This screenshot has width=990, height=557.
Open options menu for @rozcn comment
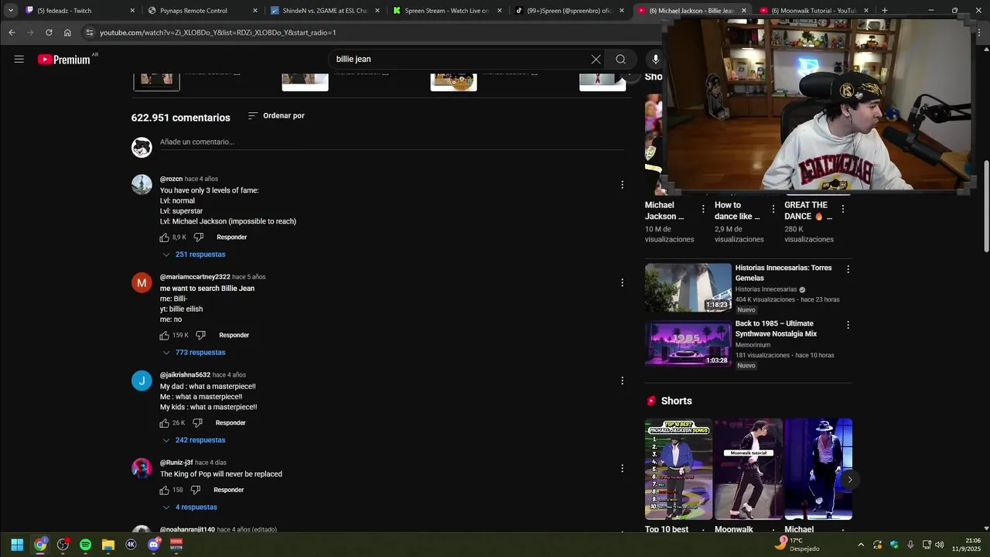pyautogui.click(x=622, y=185)
